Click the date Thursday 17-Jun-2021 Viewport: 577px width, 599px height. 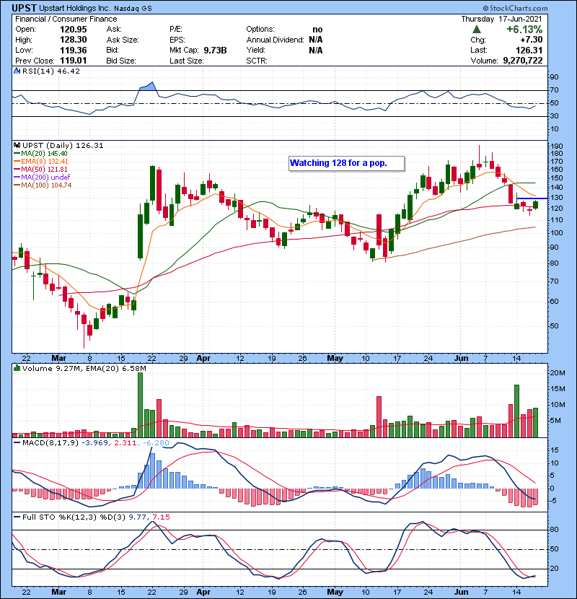(501, 19)
